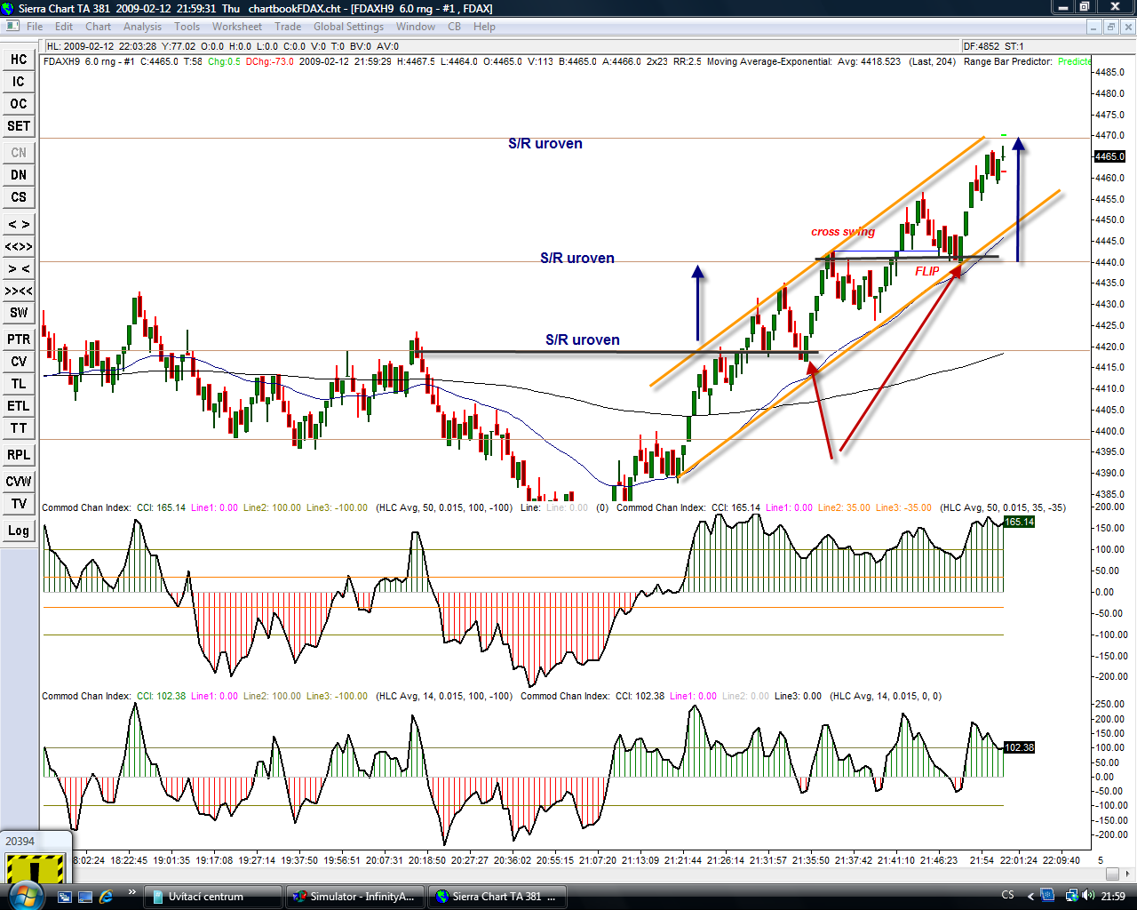This screenshot has width=1137, height=910.
Task: Select the TL trend line tool
Action: point(19,384)
